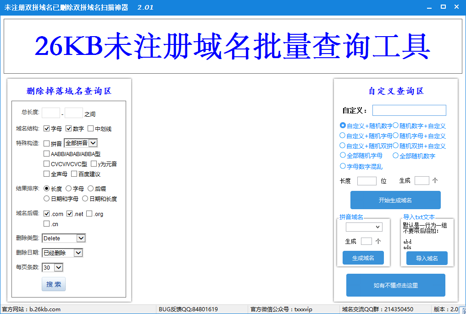The height and width of the screenshot is (314, 466).
Task: Check the .cn suffix checkbox
Action: click(x=46, y=223)
